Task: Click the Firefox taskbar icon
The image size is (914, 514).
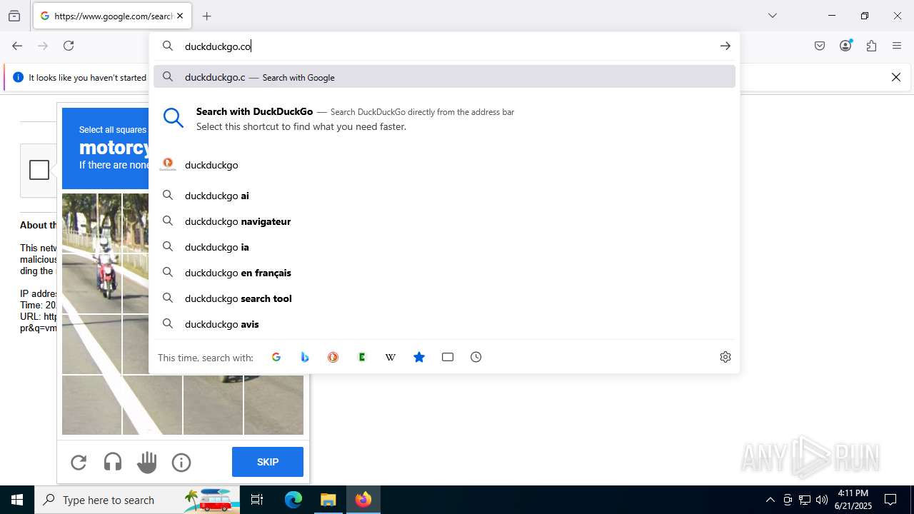Action: (x=363, y=500)
